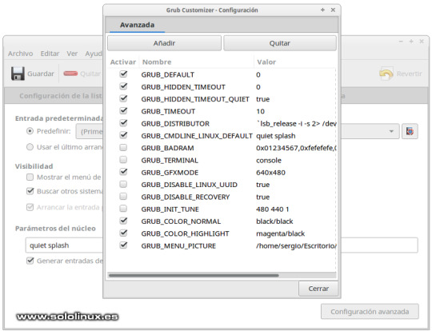The height and width of the screenshot is (331, 432).
Task: Click the red Quitar icon in main toolbar
Action: (x=70, y=74)
